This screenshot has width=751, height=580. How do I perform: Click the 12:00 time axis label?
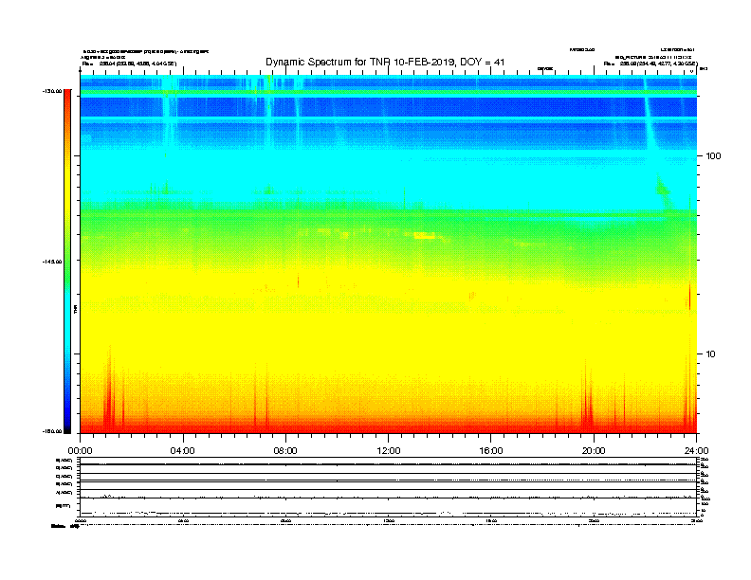pos(389,451)
